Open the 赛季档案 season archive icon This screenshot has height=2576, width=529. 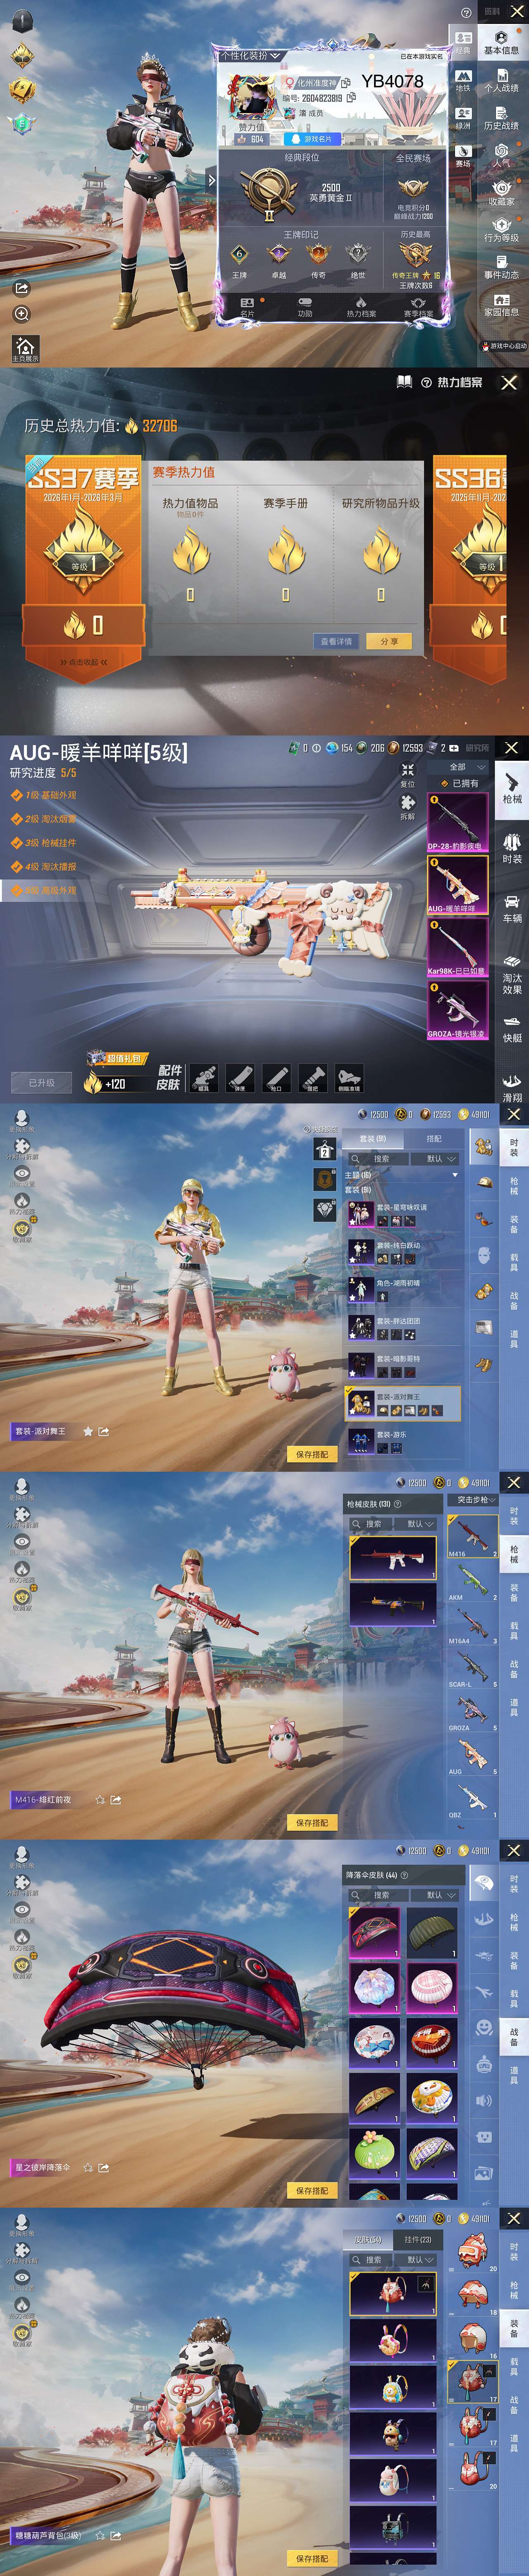[418, 307]
